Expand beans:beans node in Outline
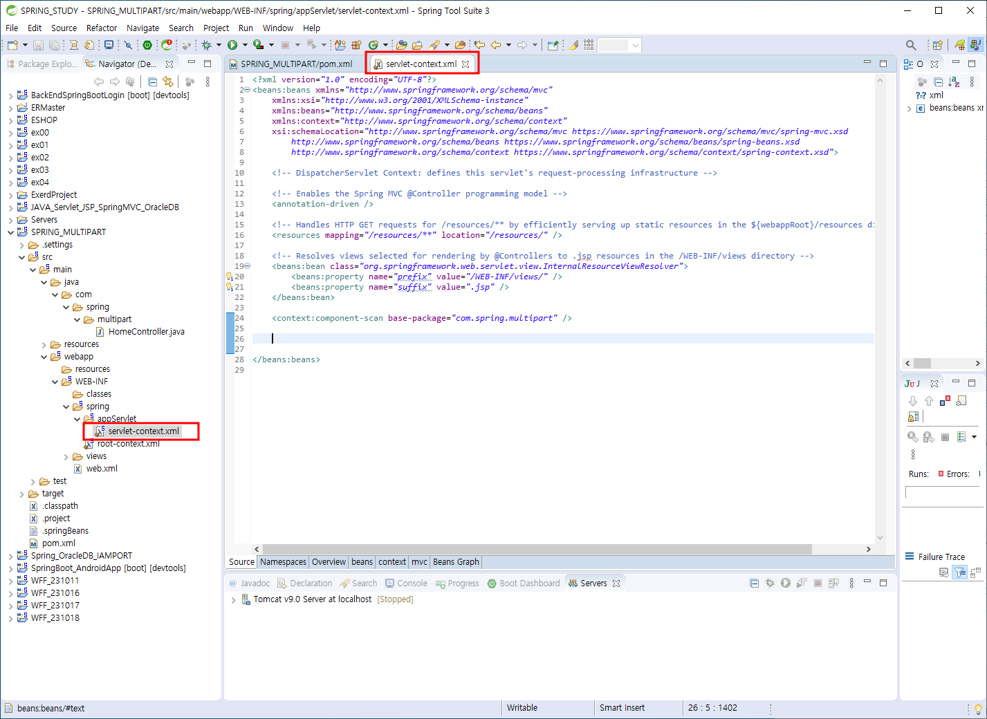The height and width of the screenshot is (719, 987). click(x=909, y=108)
